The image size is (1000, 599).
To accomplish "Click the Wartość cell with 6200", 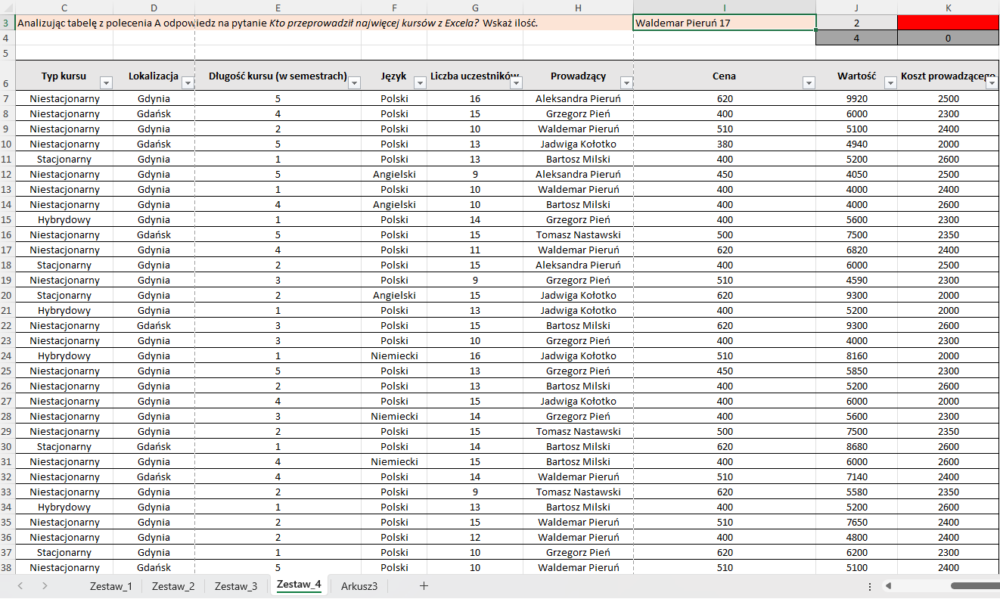I will click(x=856, y=552).
